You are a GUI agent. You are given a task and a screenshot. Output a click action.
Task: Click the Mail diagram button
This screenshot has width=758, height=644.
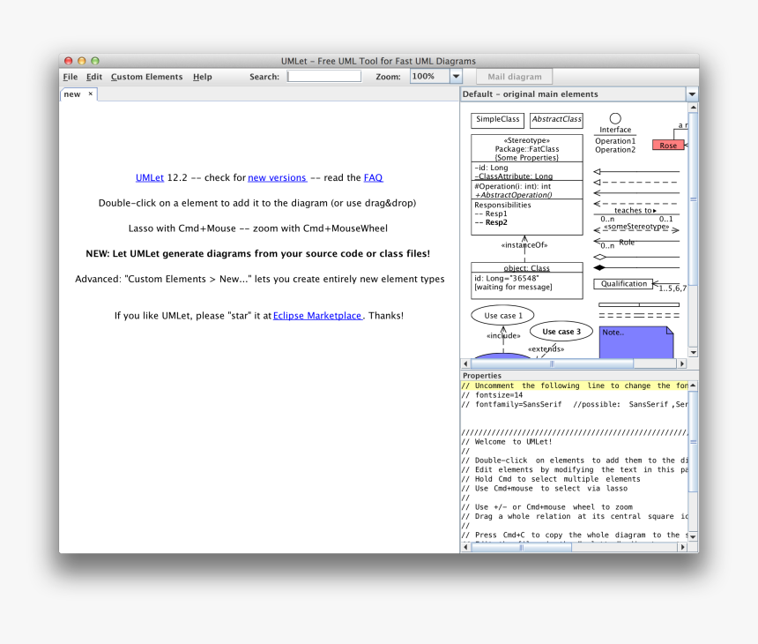pyautogui.click(x=514, y=76)
